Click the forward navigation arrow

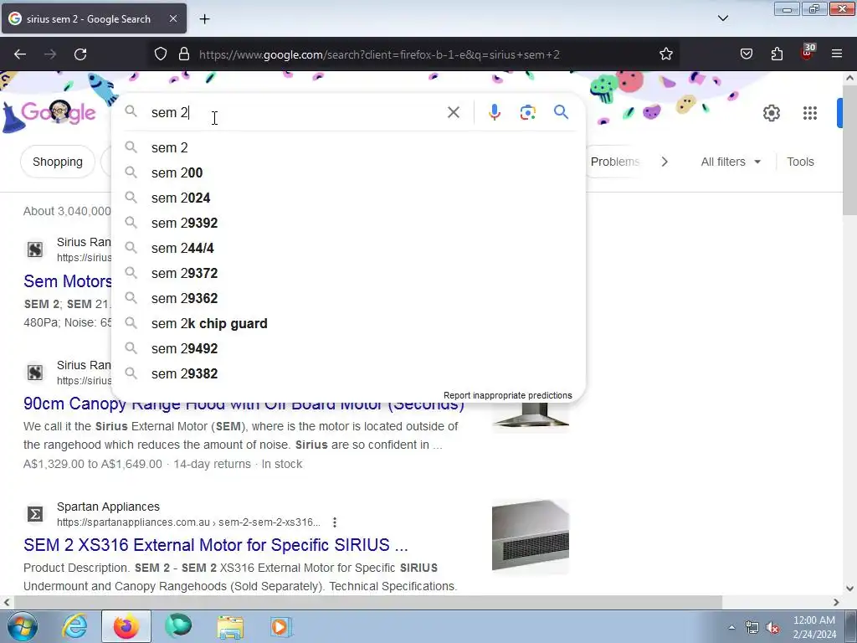50,54
